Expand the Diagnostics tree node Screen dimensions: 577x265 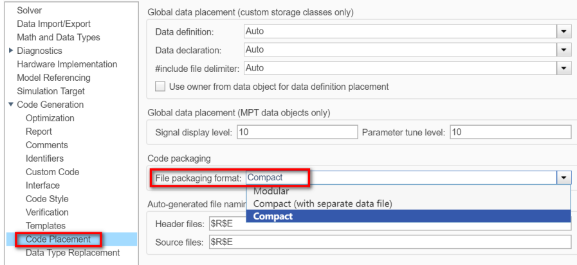click(11, 51)
